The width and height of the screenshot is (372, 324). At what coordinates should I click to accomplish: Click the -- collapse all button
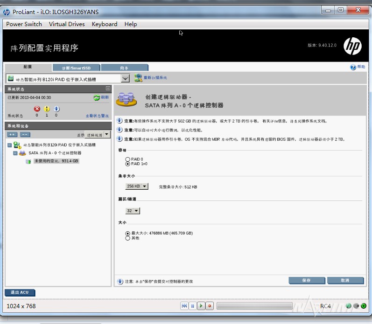[x=25, y=135]
